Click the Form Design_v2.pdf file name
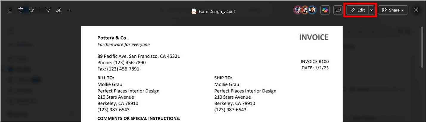Screen dimensions: 426x122 coord(217,11)
